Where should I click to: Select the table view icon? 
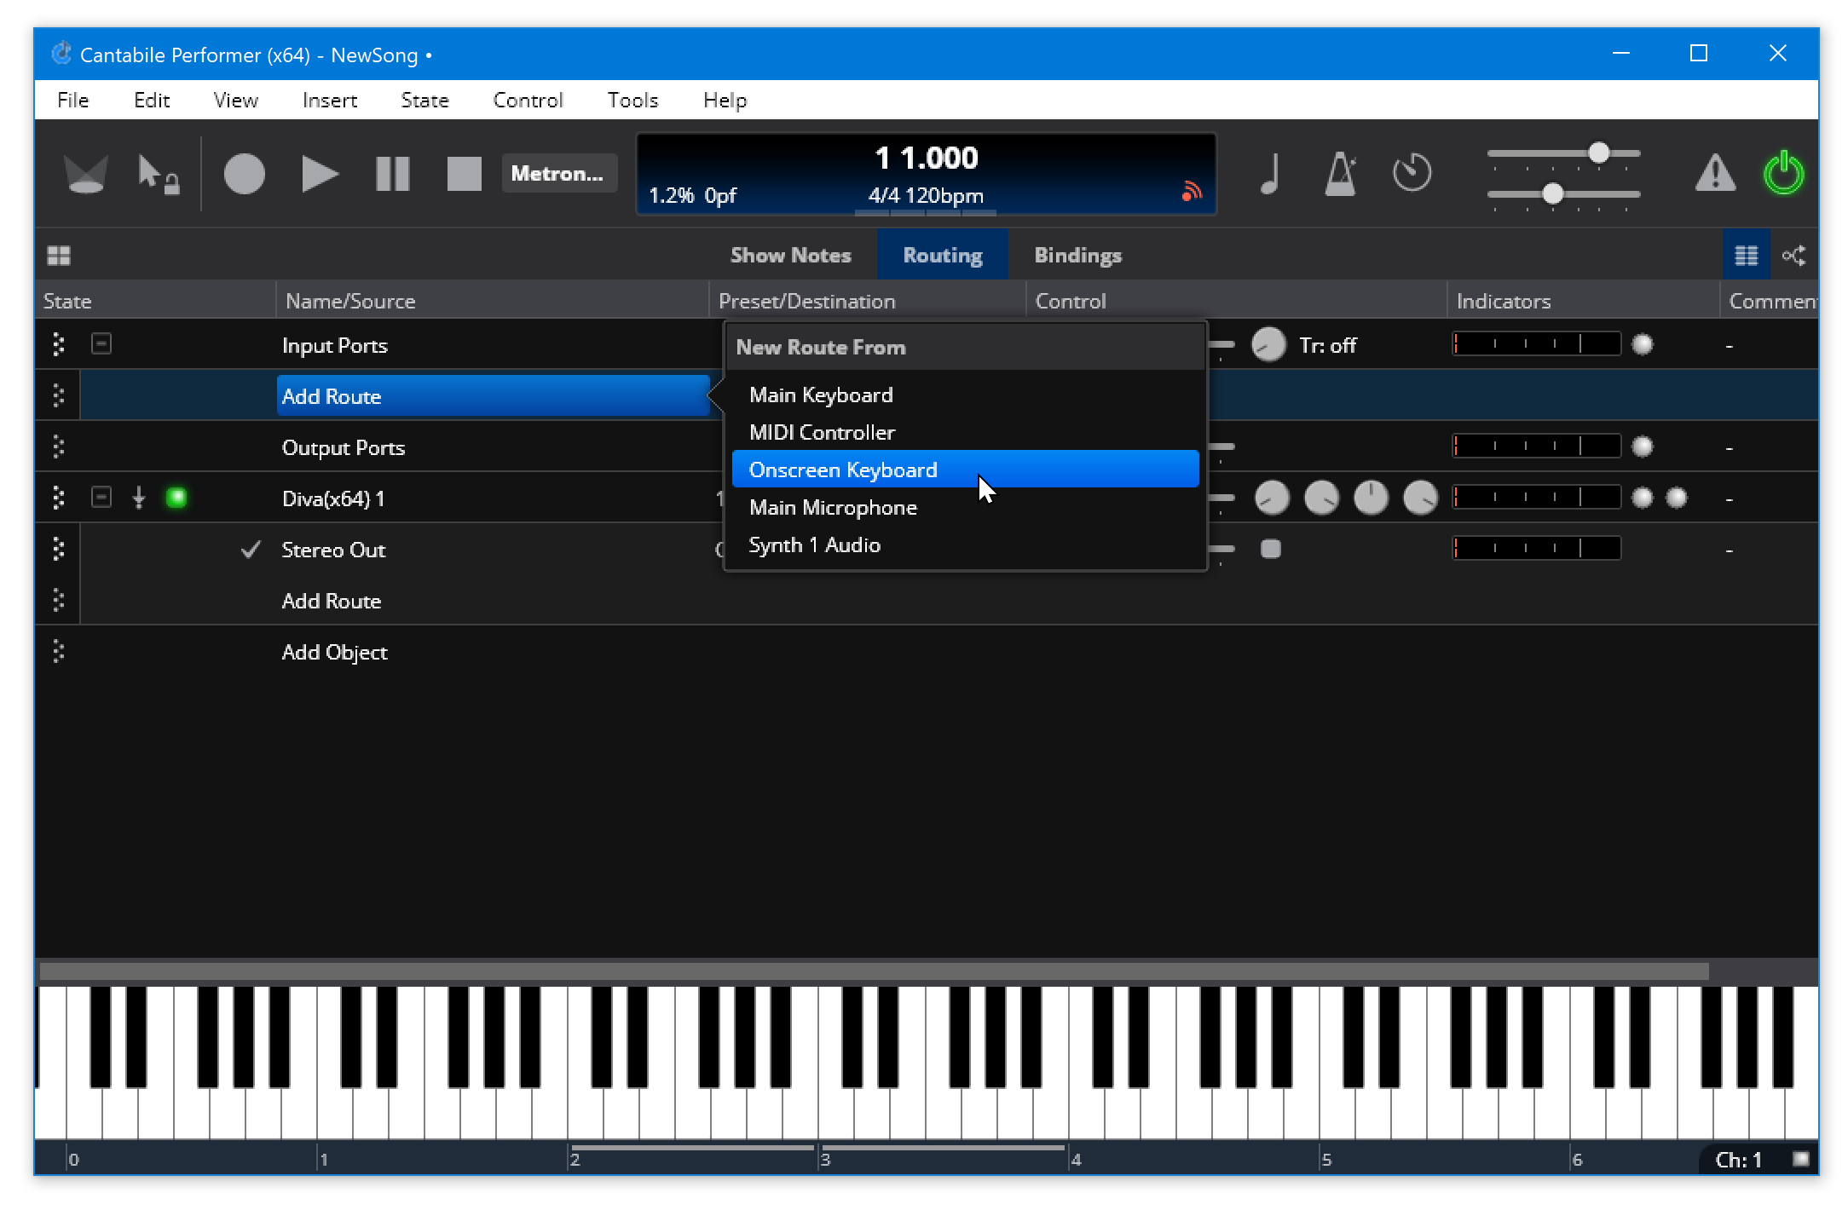(1746, 255)
